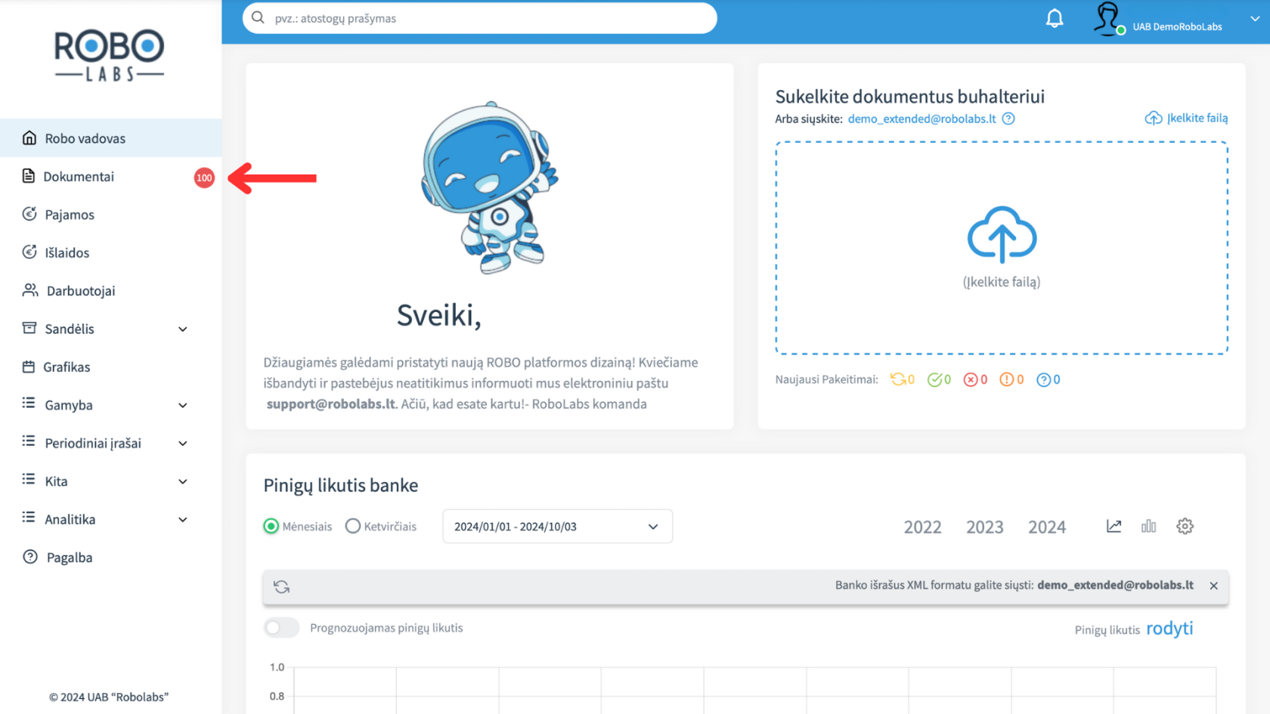The width and height of the screenshot is (1270, 714).
Task: Expand the Sandėlis submenu
Action: click(182, 329)
